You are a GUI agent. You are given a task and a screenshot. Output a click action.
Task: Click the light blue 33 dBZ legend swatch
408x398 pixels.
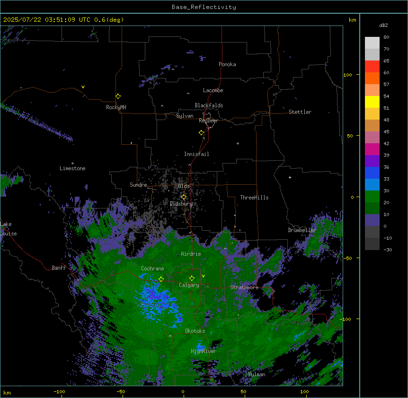pyautogui.click(x=372, y=184)
